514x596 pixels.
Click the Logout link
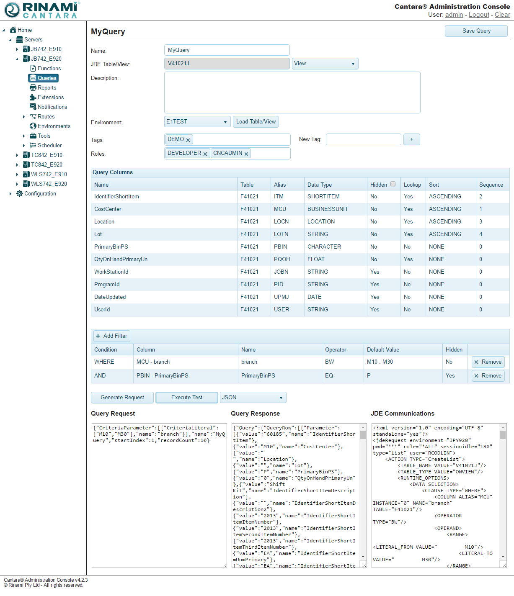click(479, 15)
